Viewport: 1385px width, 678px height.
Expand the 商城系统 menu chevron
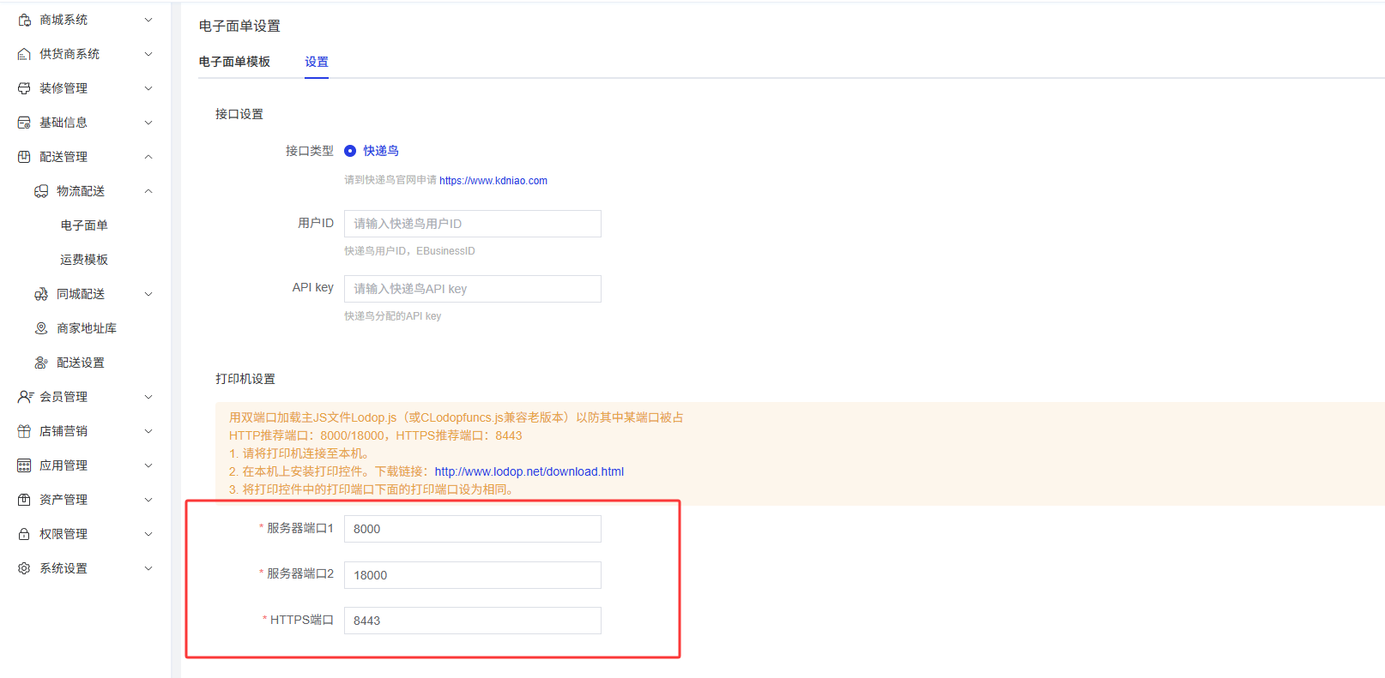[148, 20]
